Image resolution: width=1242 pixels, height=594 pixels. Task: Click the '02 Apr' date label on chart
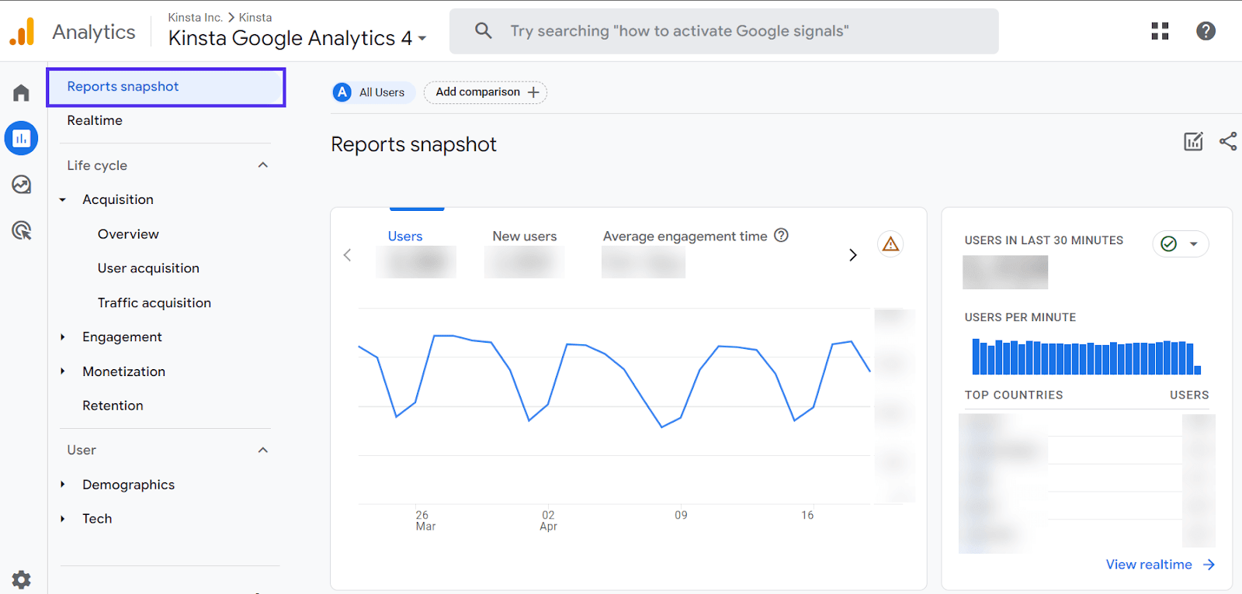coord(548,520)
